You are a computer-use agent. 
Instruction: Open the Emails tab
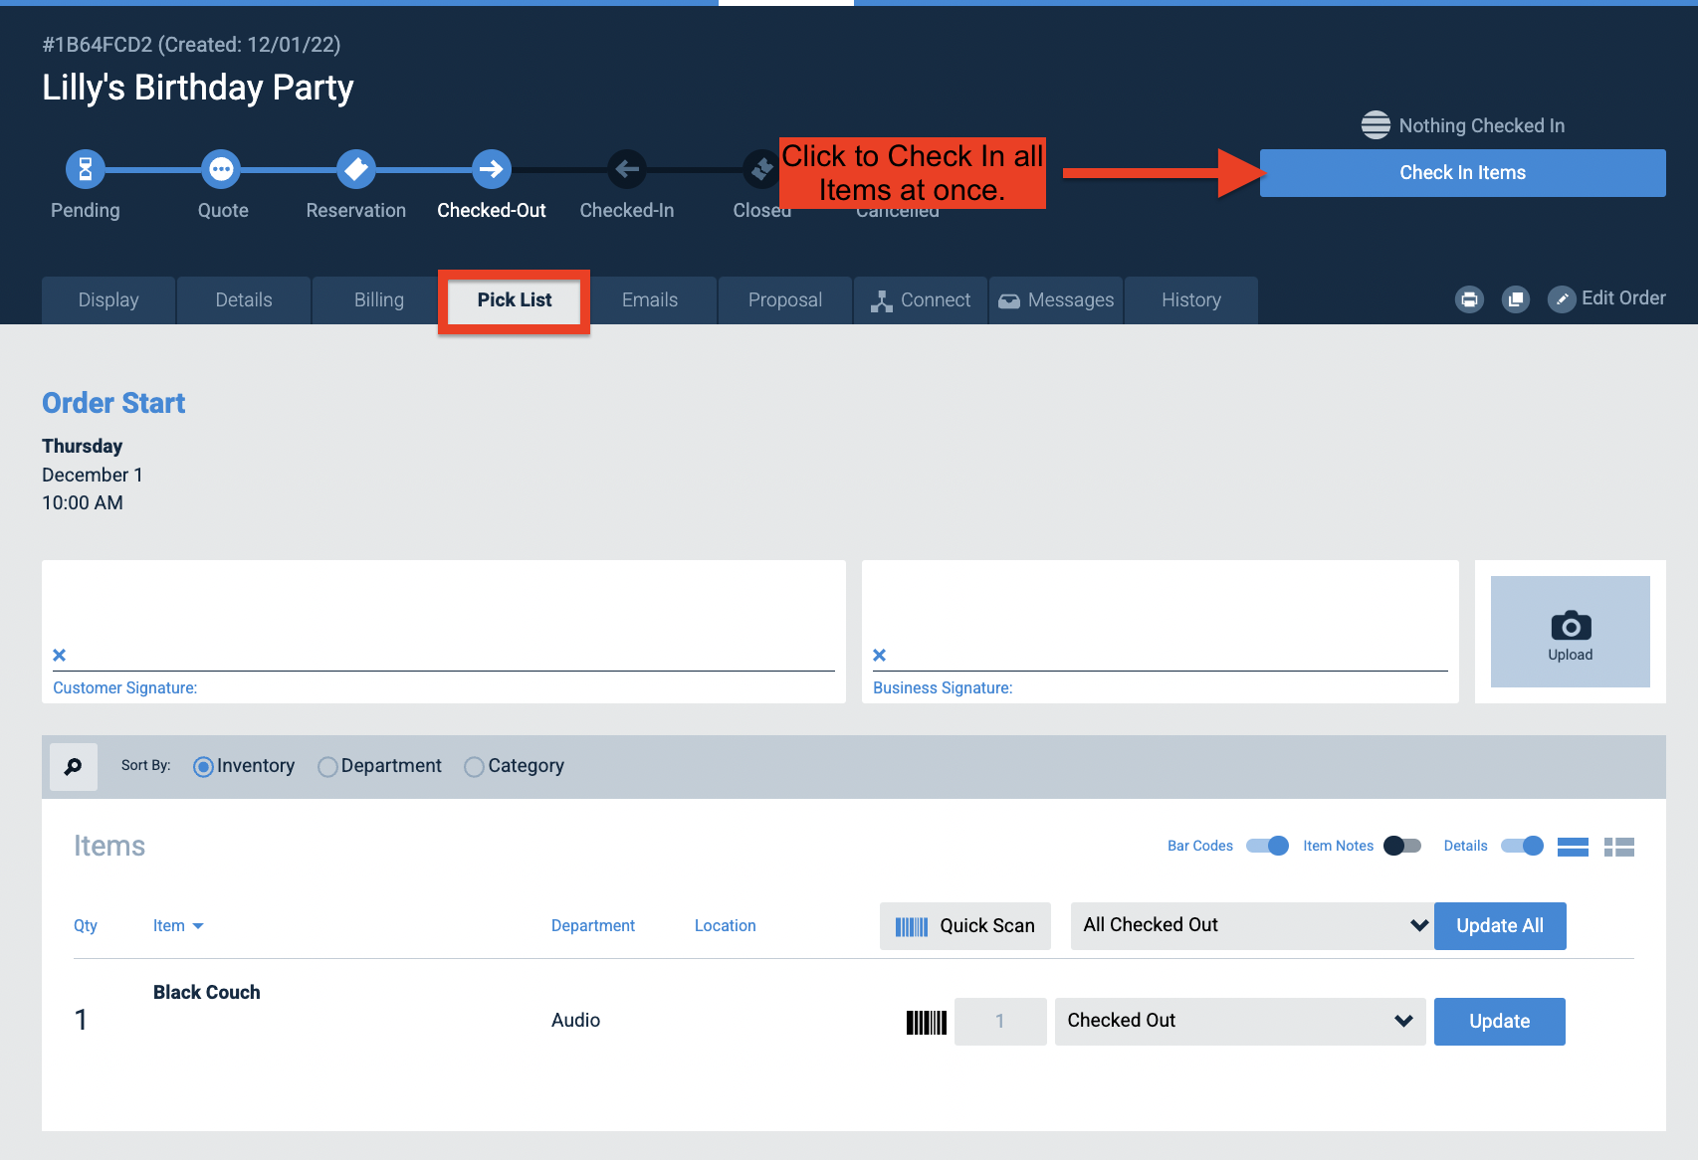(x=650, y=300)
